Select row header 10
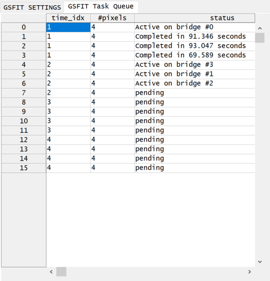This screenshot has width=270, height=281. pyautogui.click(x=23, y=121)
